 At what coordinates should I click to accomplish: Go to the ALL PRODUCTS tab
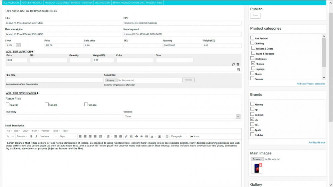(11, 3)
